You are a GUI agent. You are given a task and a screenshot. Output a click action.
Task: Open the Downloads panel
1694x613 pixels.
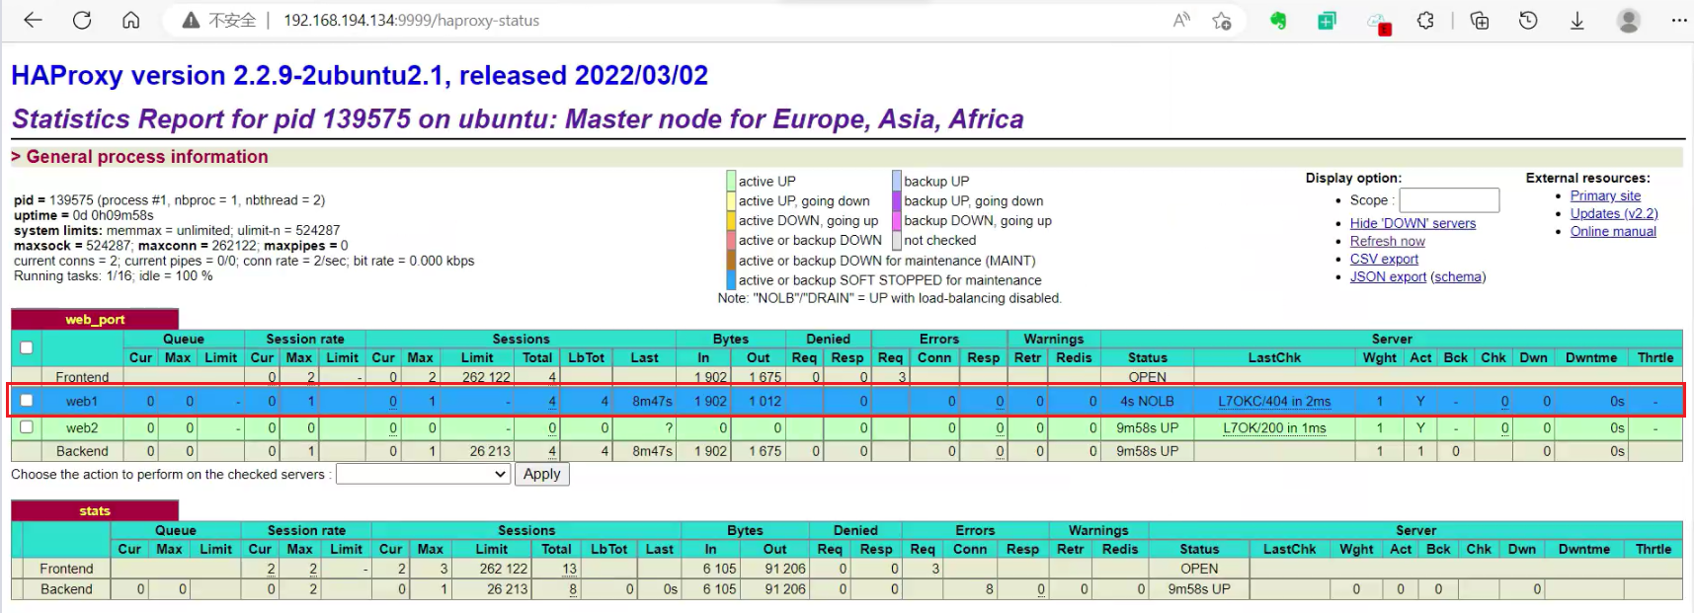[1577, 20]
